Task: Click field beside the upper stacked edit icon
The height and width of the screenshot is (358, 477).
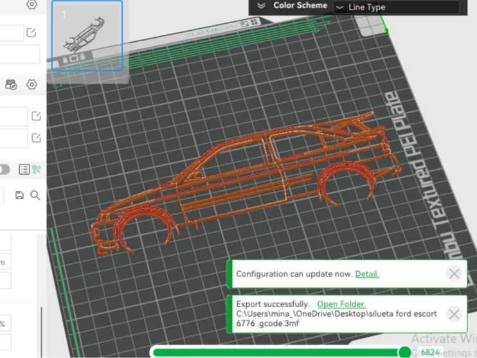Action: point(14,116)
